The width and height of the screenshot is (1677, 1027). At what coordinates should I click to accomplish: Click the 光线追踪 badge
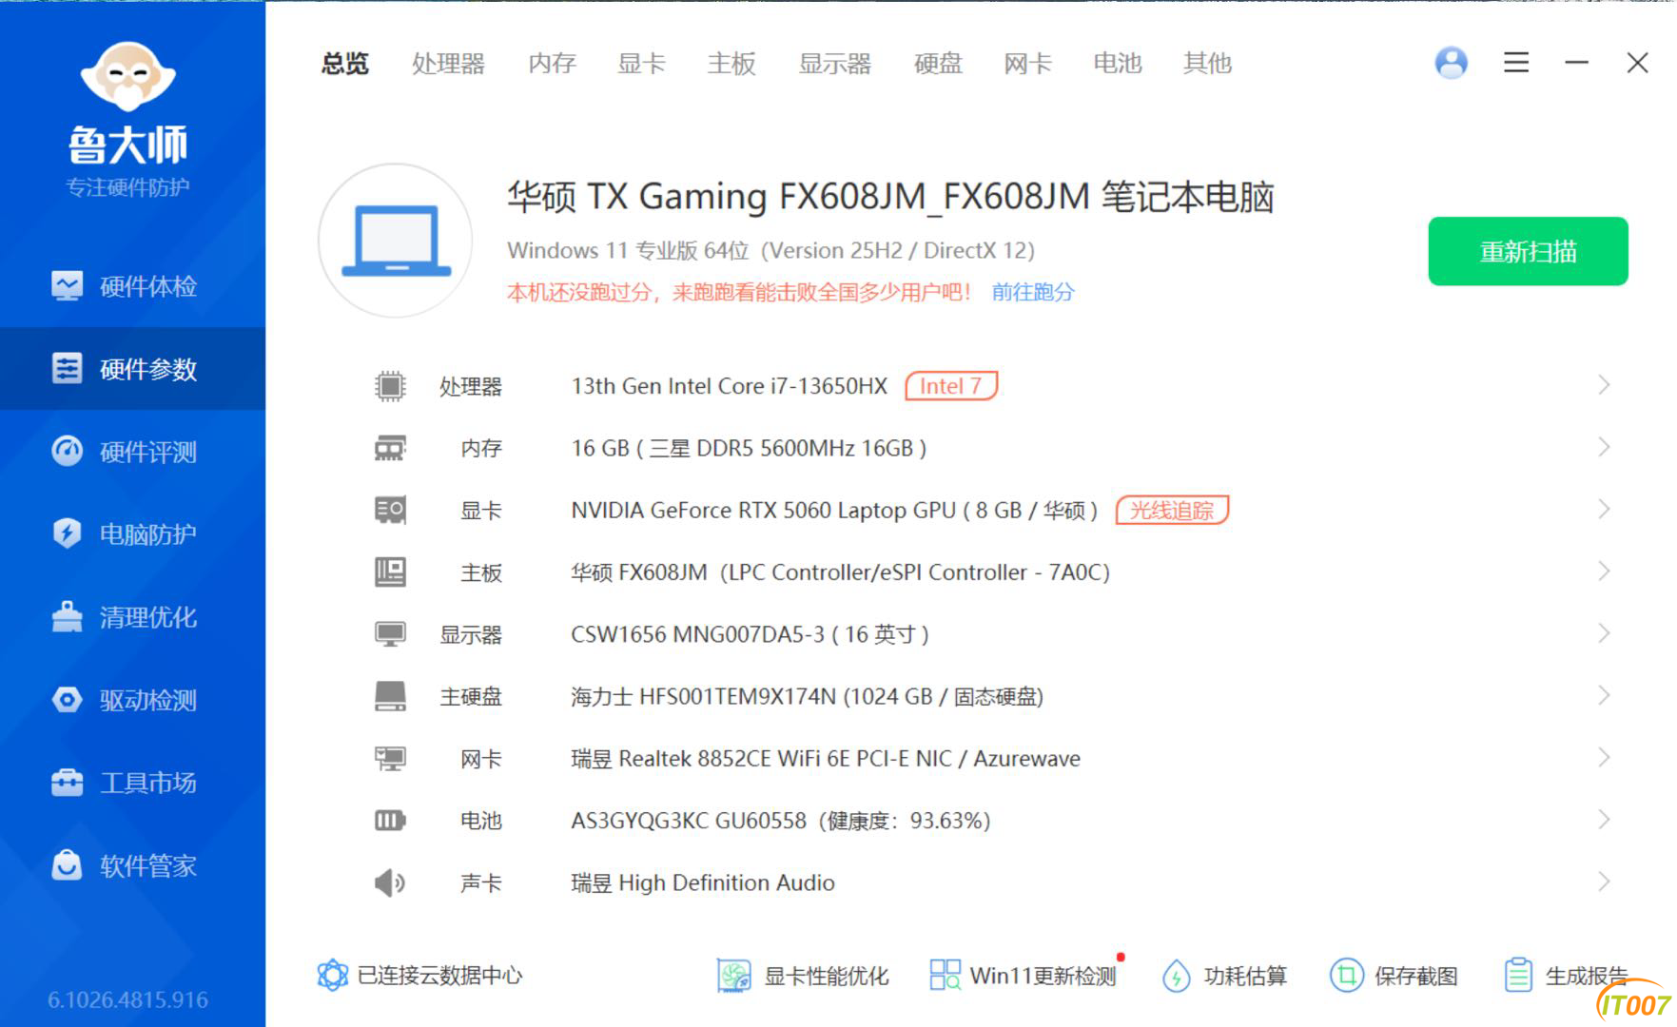(x=1172, y=511)
